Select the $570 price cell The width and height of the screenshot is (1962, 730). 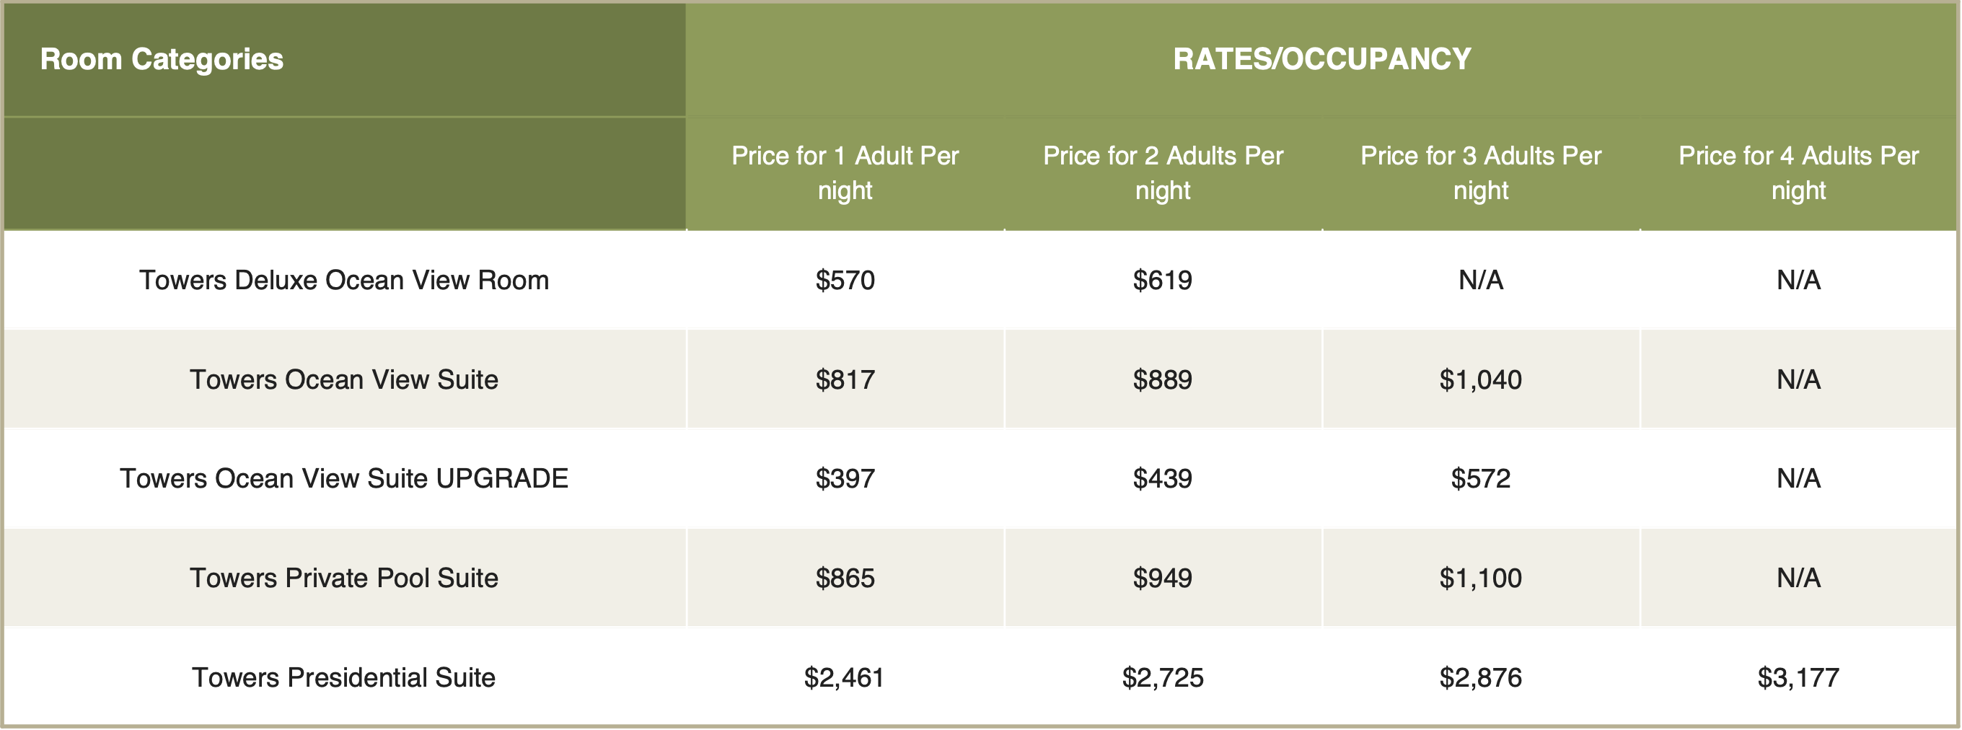click(845, 281)
